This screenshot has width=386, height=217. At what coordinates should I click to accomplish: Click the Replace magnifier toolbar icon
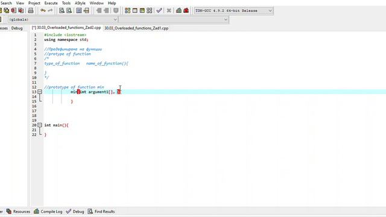pos(69,10)
